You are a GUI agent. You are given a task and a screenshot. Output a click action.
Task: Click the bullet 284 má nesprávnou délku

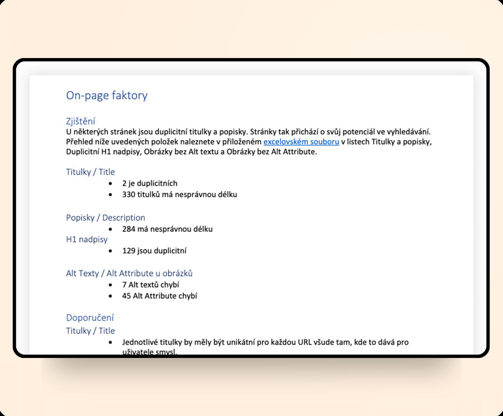tap(168, 229)
